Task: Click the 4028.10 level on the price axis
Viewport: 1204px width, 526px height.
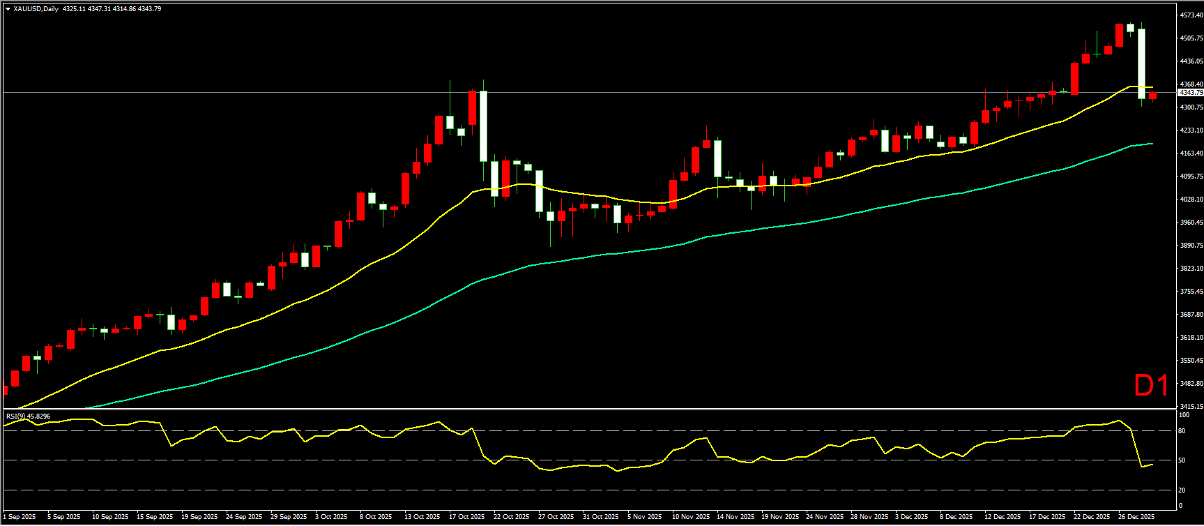Action: (1190, 200)
